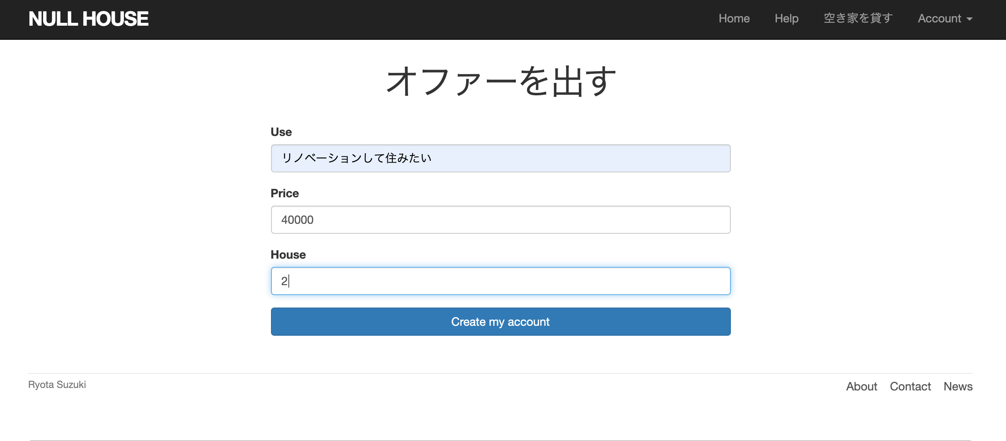The image size is (1006, 441).
Task: Click the NULL HOUSE logo
Action: (88, 18)
